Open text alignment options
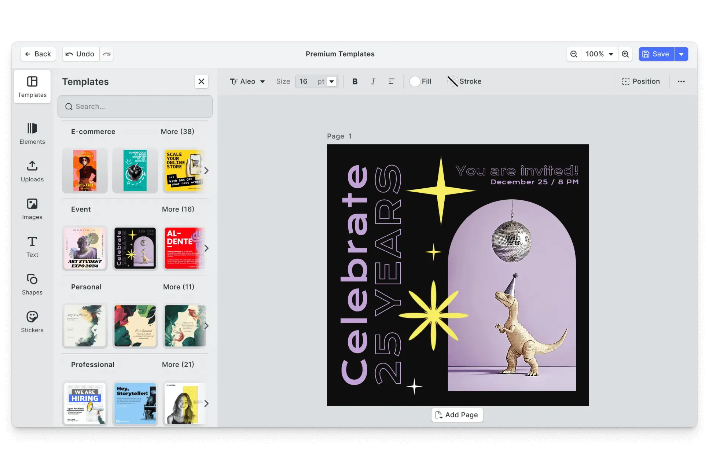This screenshot has height=469, width=709. pos(392,81)
